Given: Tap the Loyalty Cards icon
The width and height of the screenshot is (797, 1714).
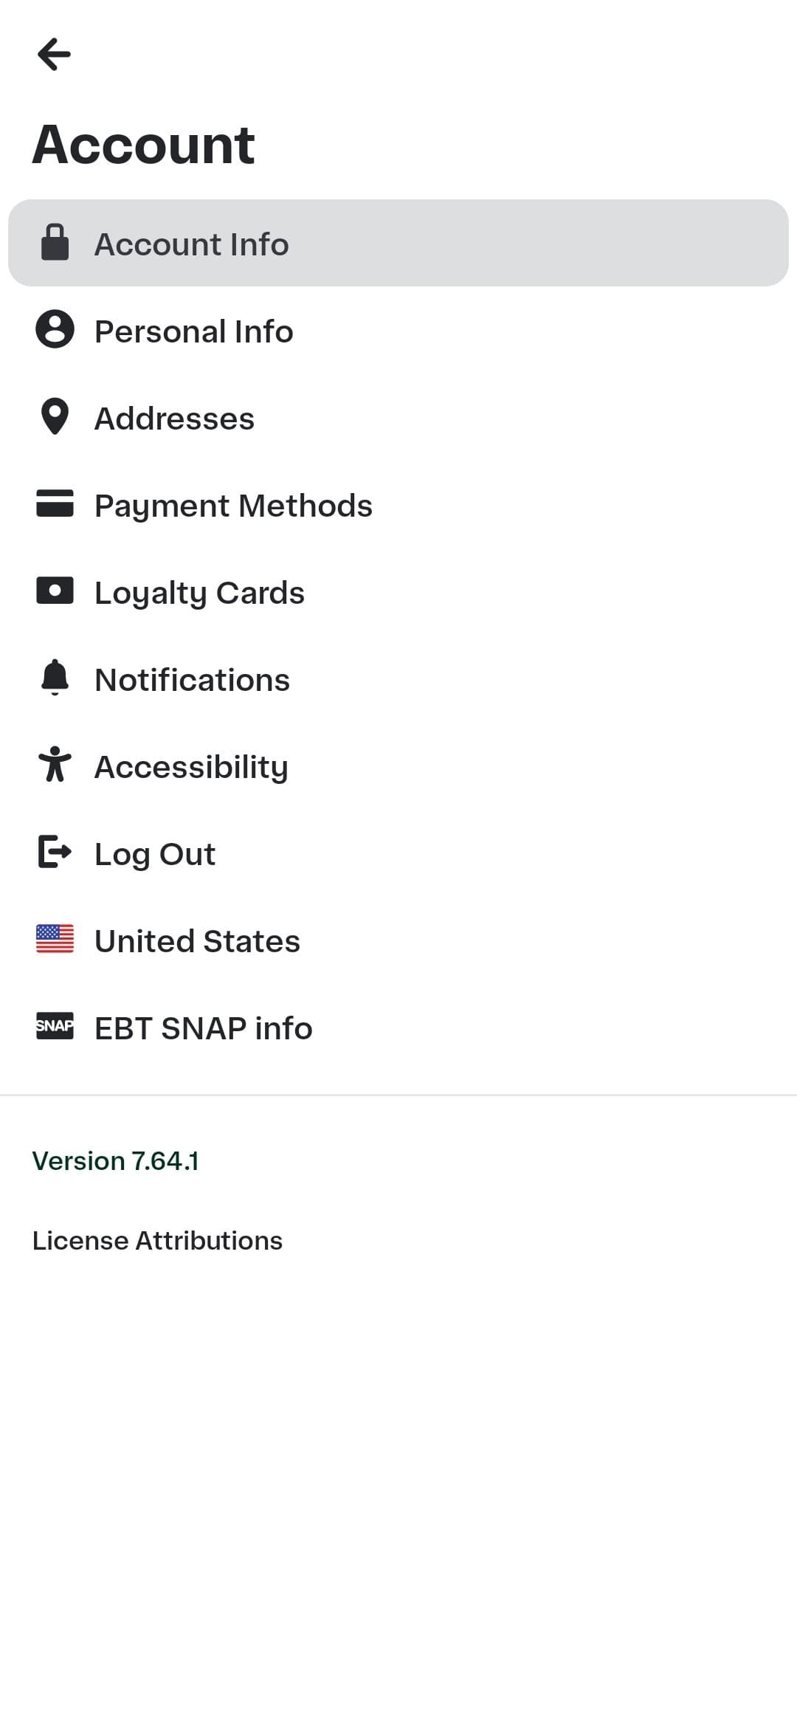Looking at the screenshot, I should point(55,591).
